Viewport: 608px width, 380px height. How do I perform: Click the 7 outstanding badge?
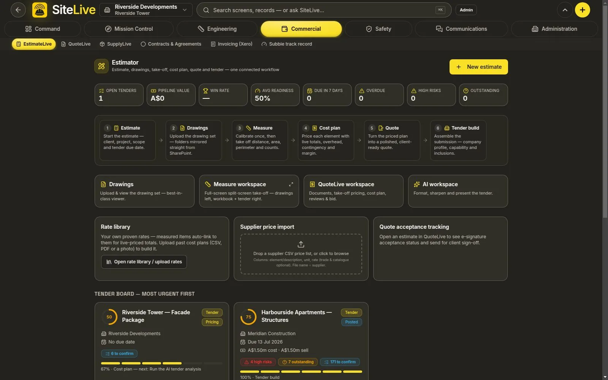point(298,362)
